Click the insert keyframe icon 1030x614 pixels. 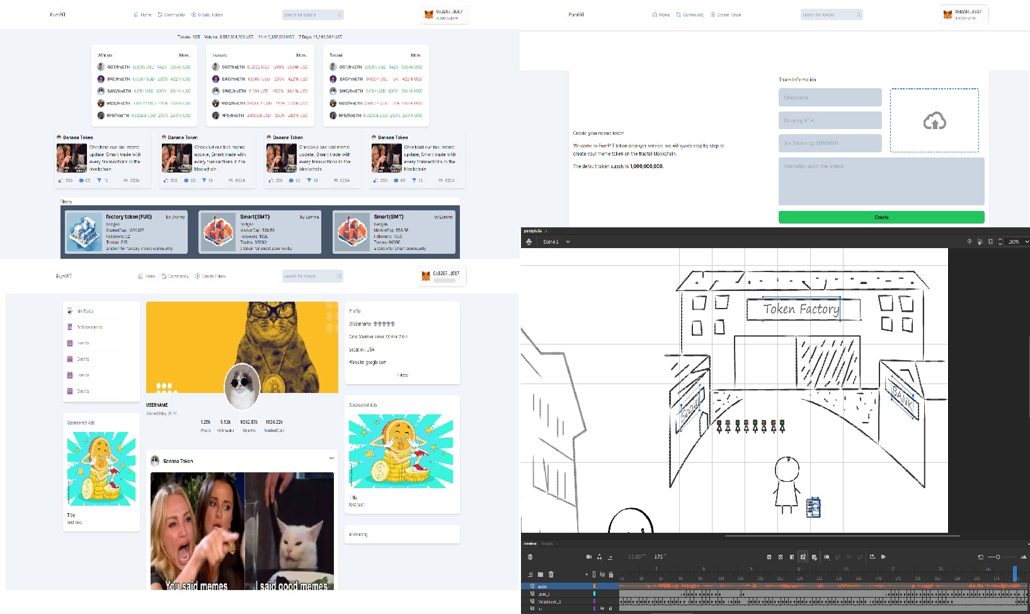pyautogui.click(x=769, y=557)
